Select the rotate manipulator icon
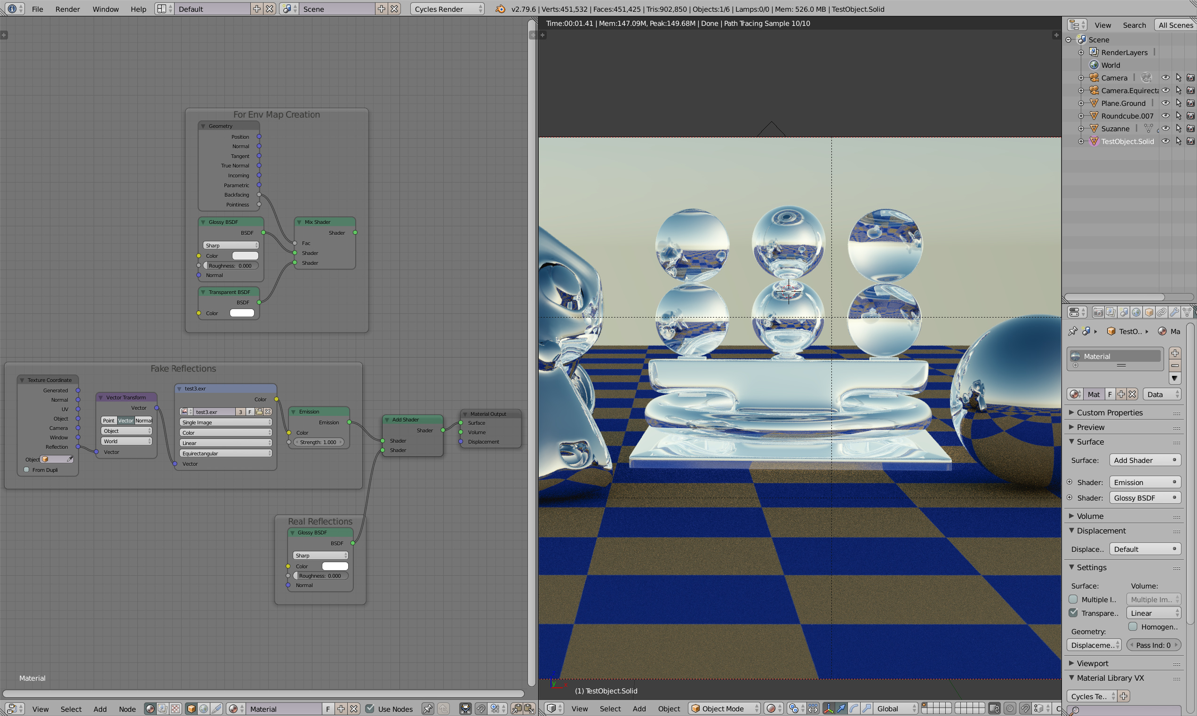 854,708
